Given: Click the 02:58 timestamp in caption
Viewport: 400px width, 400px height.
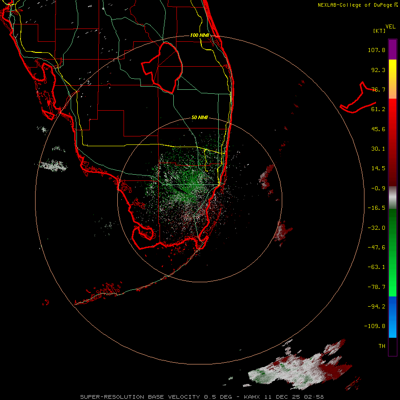Looking at the screenshot, I should coord(315,397).
